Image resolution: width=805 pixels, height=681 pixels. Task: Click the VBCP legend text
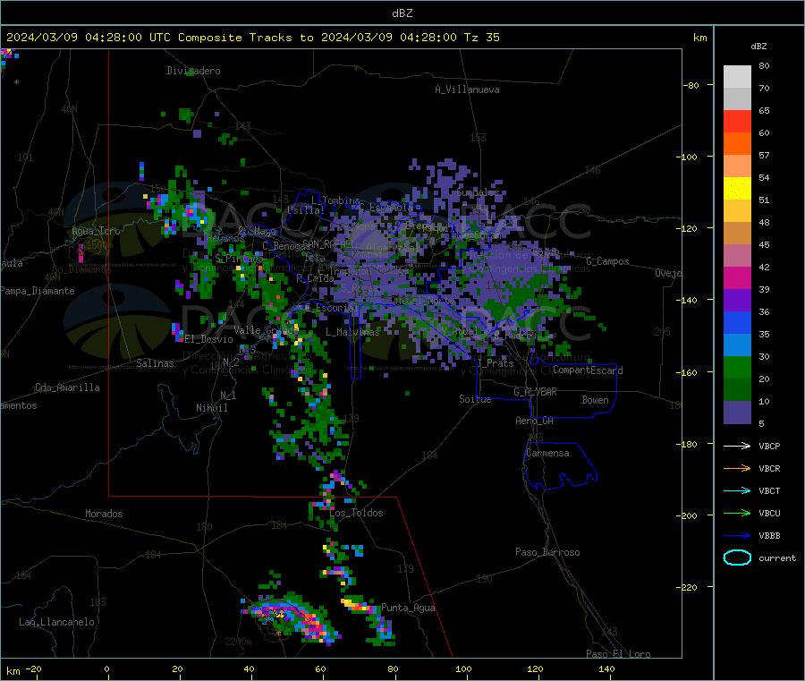tap(769, 446)
